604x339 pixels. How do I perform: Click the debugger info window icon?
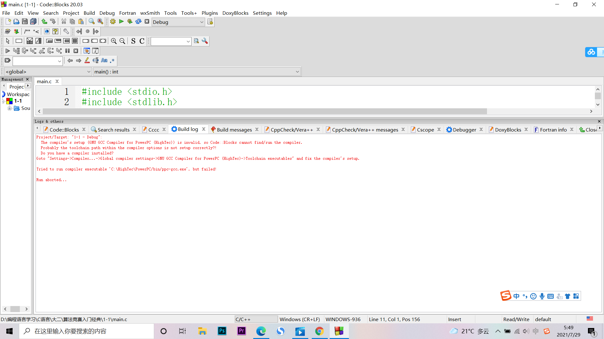coord(95,51)
